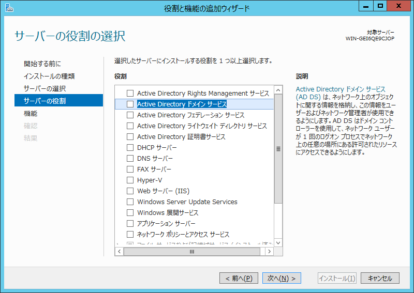The image size is (414, 293).
Task: Go to the 開始する前に step
Action: pos(42,64)
